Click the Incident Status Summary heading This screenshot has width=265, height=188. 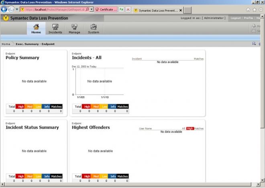pyautogui.click(x=32, y=127)
